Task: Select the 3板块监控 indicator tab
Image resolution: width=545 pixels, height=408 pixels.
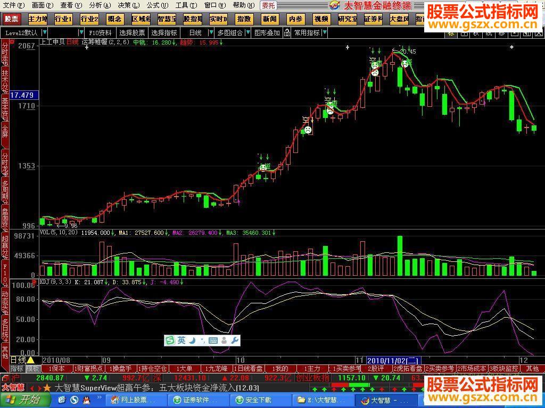Action: (x=503, y=369)
